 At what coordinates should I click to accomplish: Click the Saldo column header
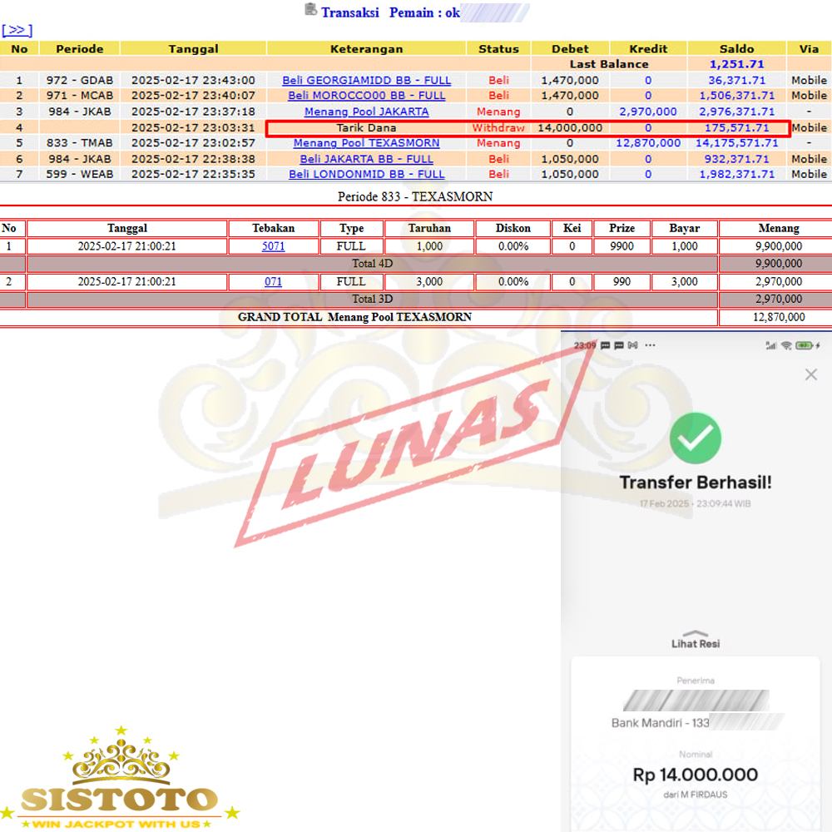pos(737,49)
